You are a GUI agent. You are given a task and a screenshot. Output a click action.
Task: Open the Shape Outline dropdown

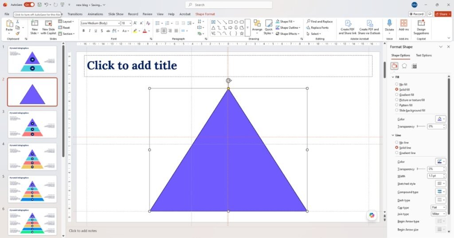click(288, 28)
